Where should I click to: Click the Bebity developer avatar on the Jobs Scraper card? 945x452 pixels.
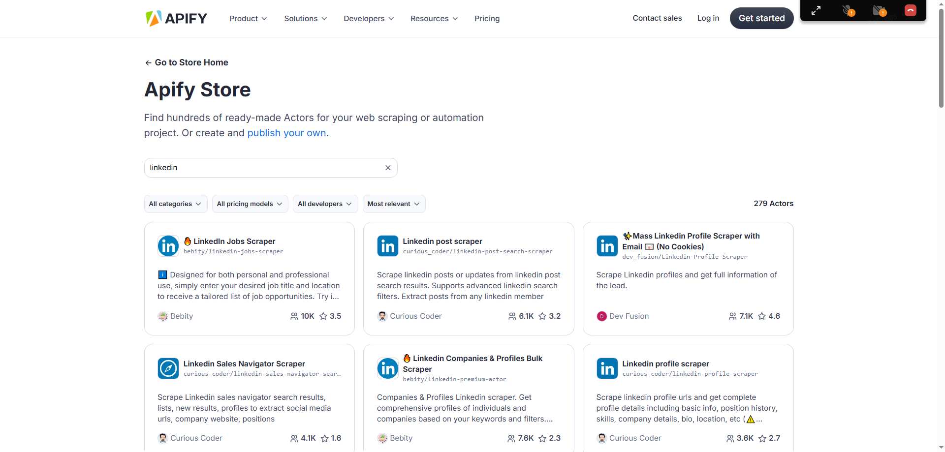pyautogui.click(x=162, y=316)
